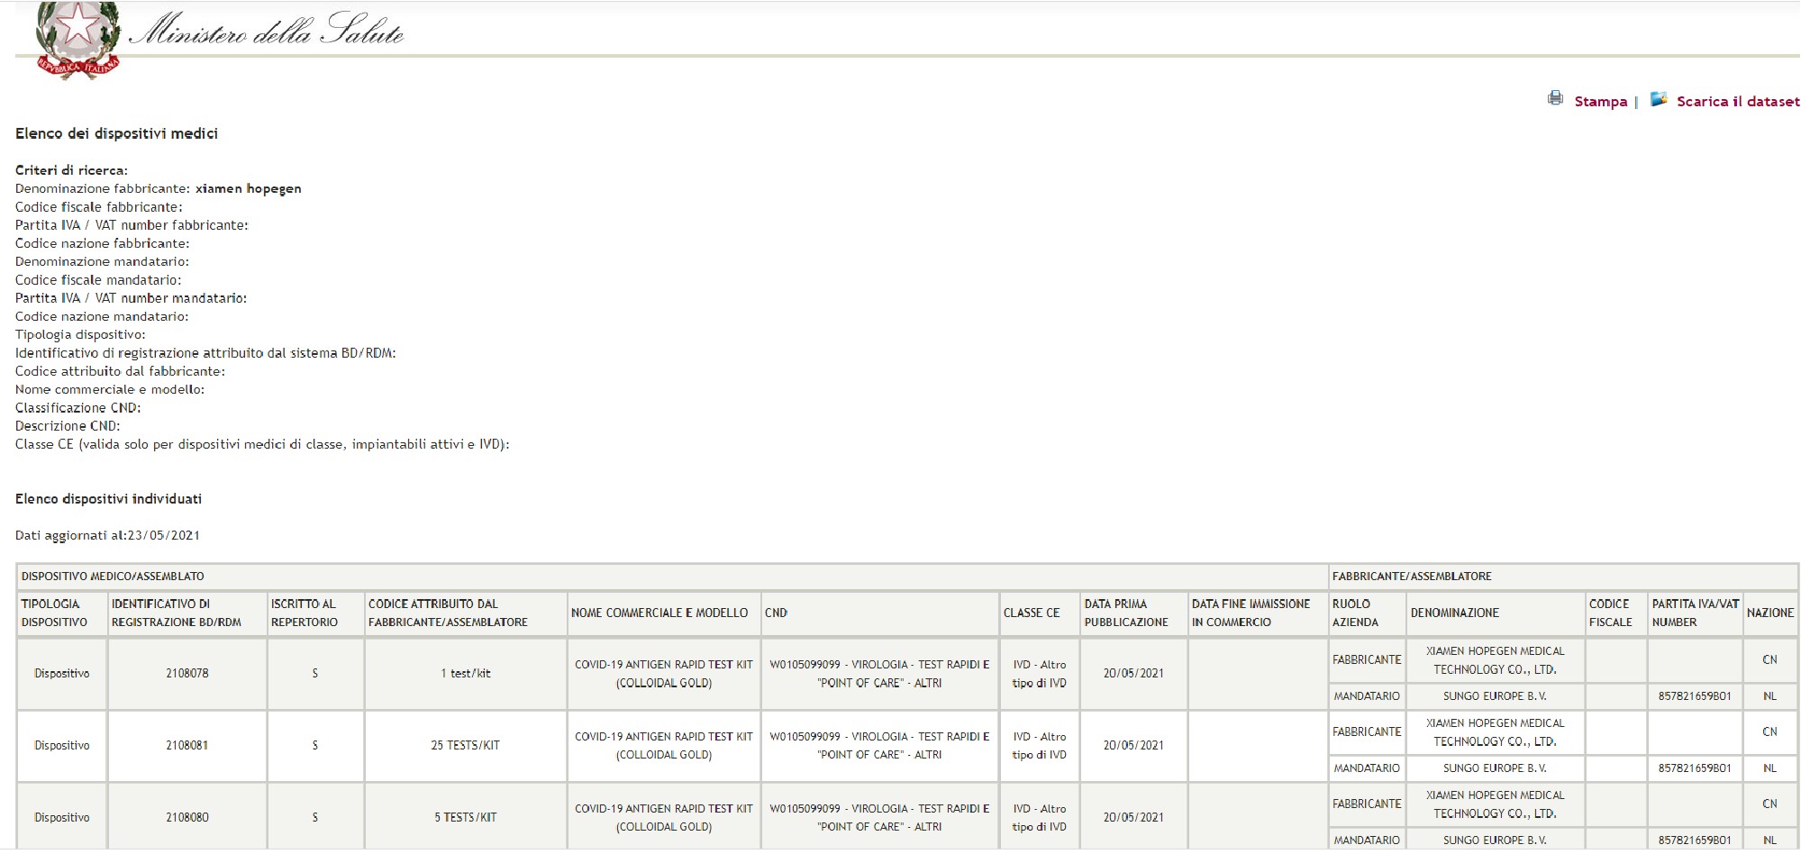Click the dataset download icon

(x=1658, y=99)
